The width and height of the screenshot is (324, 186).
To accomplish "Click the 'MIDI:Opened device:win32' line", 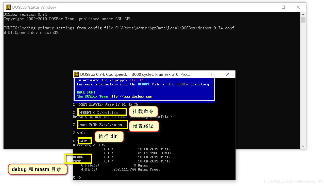I will pos(31,33).
